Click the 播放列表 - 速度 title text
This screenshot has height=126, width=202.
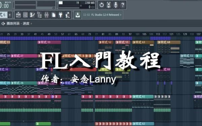(18, 24)
